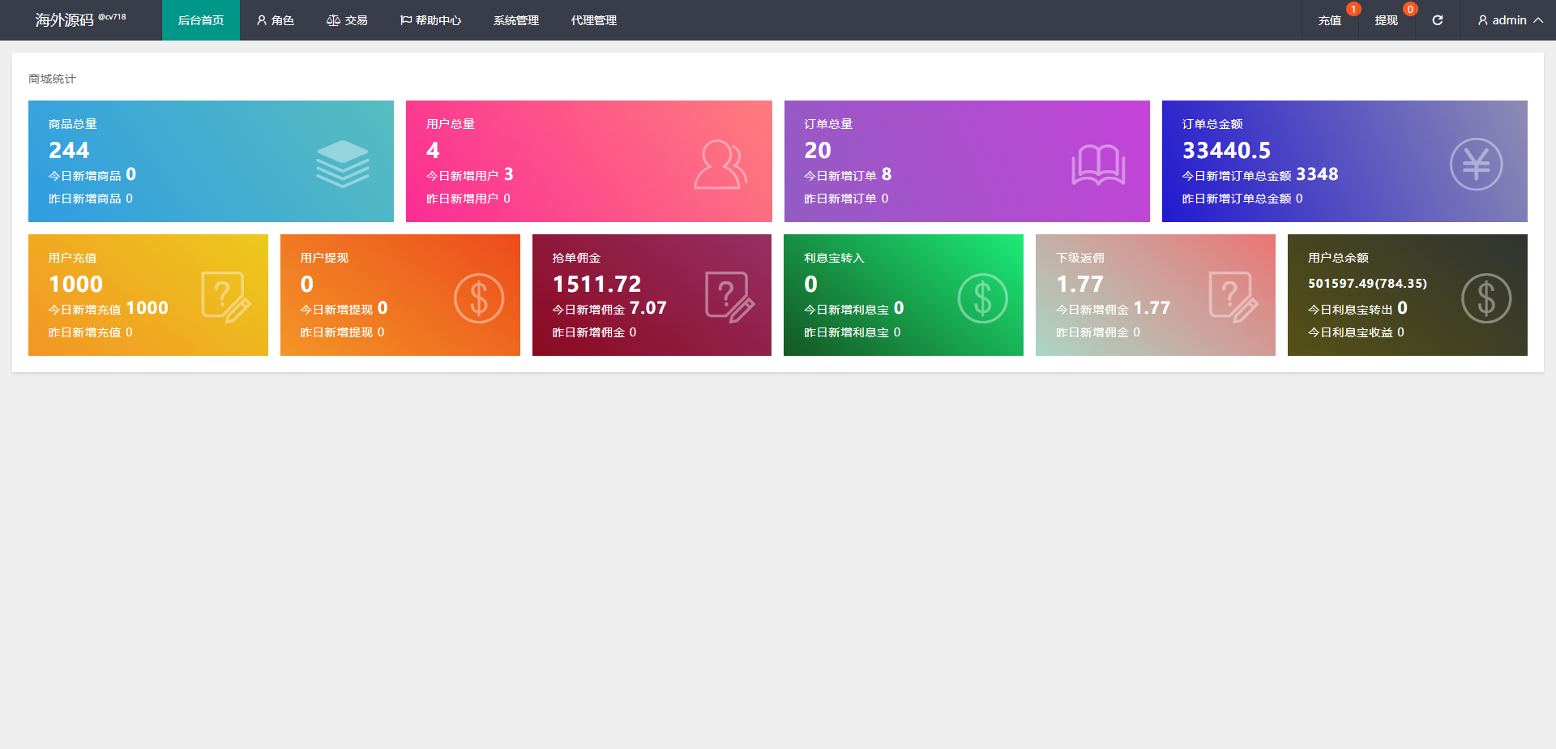Open the 帮助中心 menu
Image resolution: width=1556 pixels, height=749 pixels.
click(430, 20)
